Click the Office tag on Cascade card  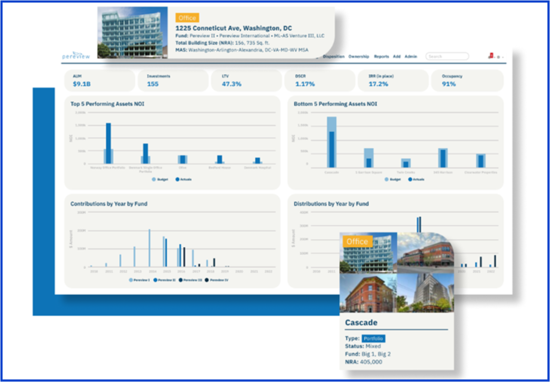click(x=357, y=242)
